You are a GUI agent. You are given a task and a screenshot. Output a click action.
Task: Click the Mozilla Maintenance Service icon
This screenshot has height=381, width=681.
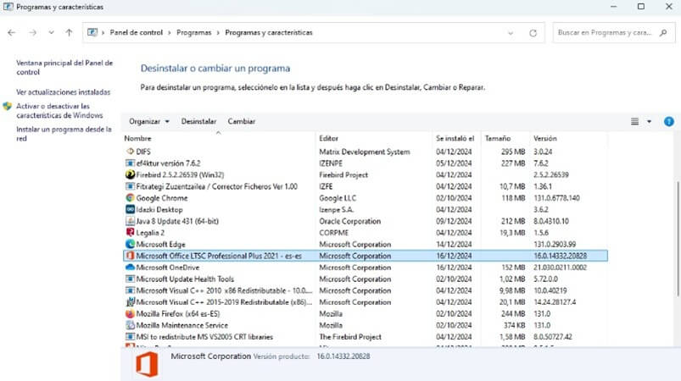[x=130, y=325]
